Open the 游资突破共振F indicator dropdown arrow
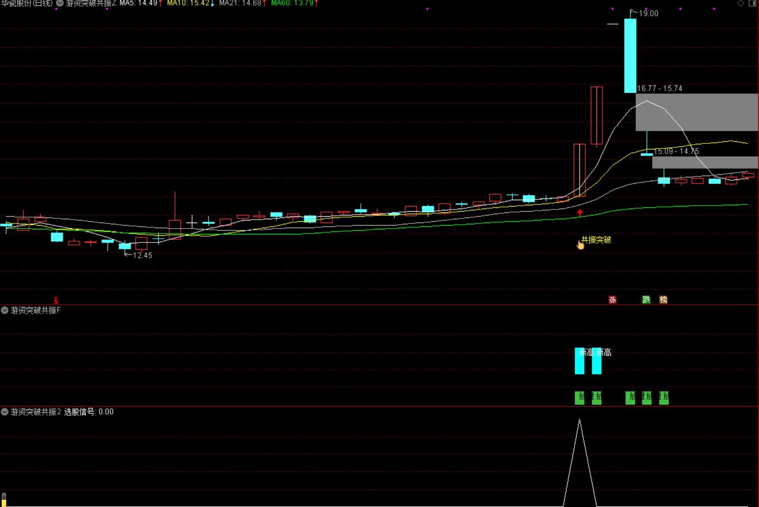This screenshot has height=507, width=759. point(5,310)
